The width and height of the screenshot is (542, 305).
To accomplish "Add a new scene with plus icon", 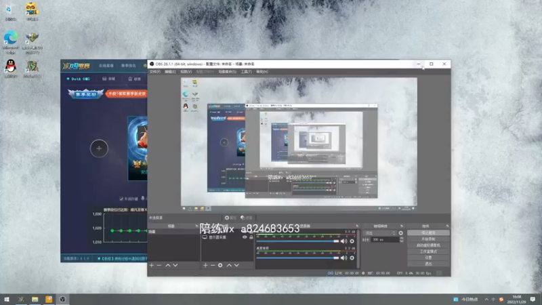I will [x=151, y=265].
